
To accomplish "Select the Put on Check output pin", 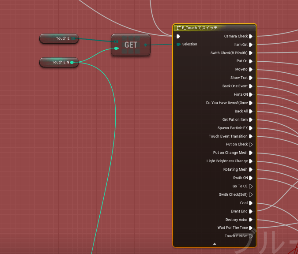I will tap(251, 144).
